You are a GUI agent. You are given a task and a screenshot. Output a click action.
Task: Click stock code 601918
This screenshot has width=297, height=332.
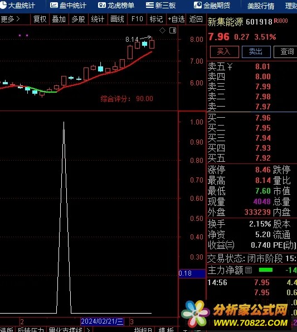259,22
